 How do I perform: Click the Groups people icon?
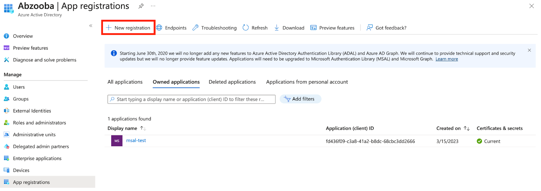point(6,99)
